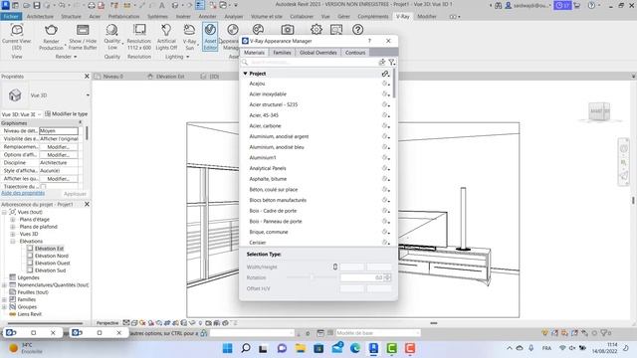637x358 pixels.
Task: Collapse the Project group triangle
Action: [x=246, y=74]
